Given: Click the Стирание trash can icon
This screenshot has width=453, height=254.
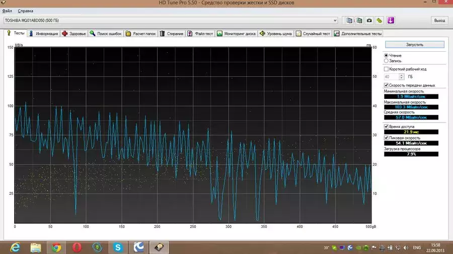Looking at the screenshot, I should tap(163, 34).
